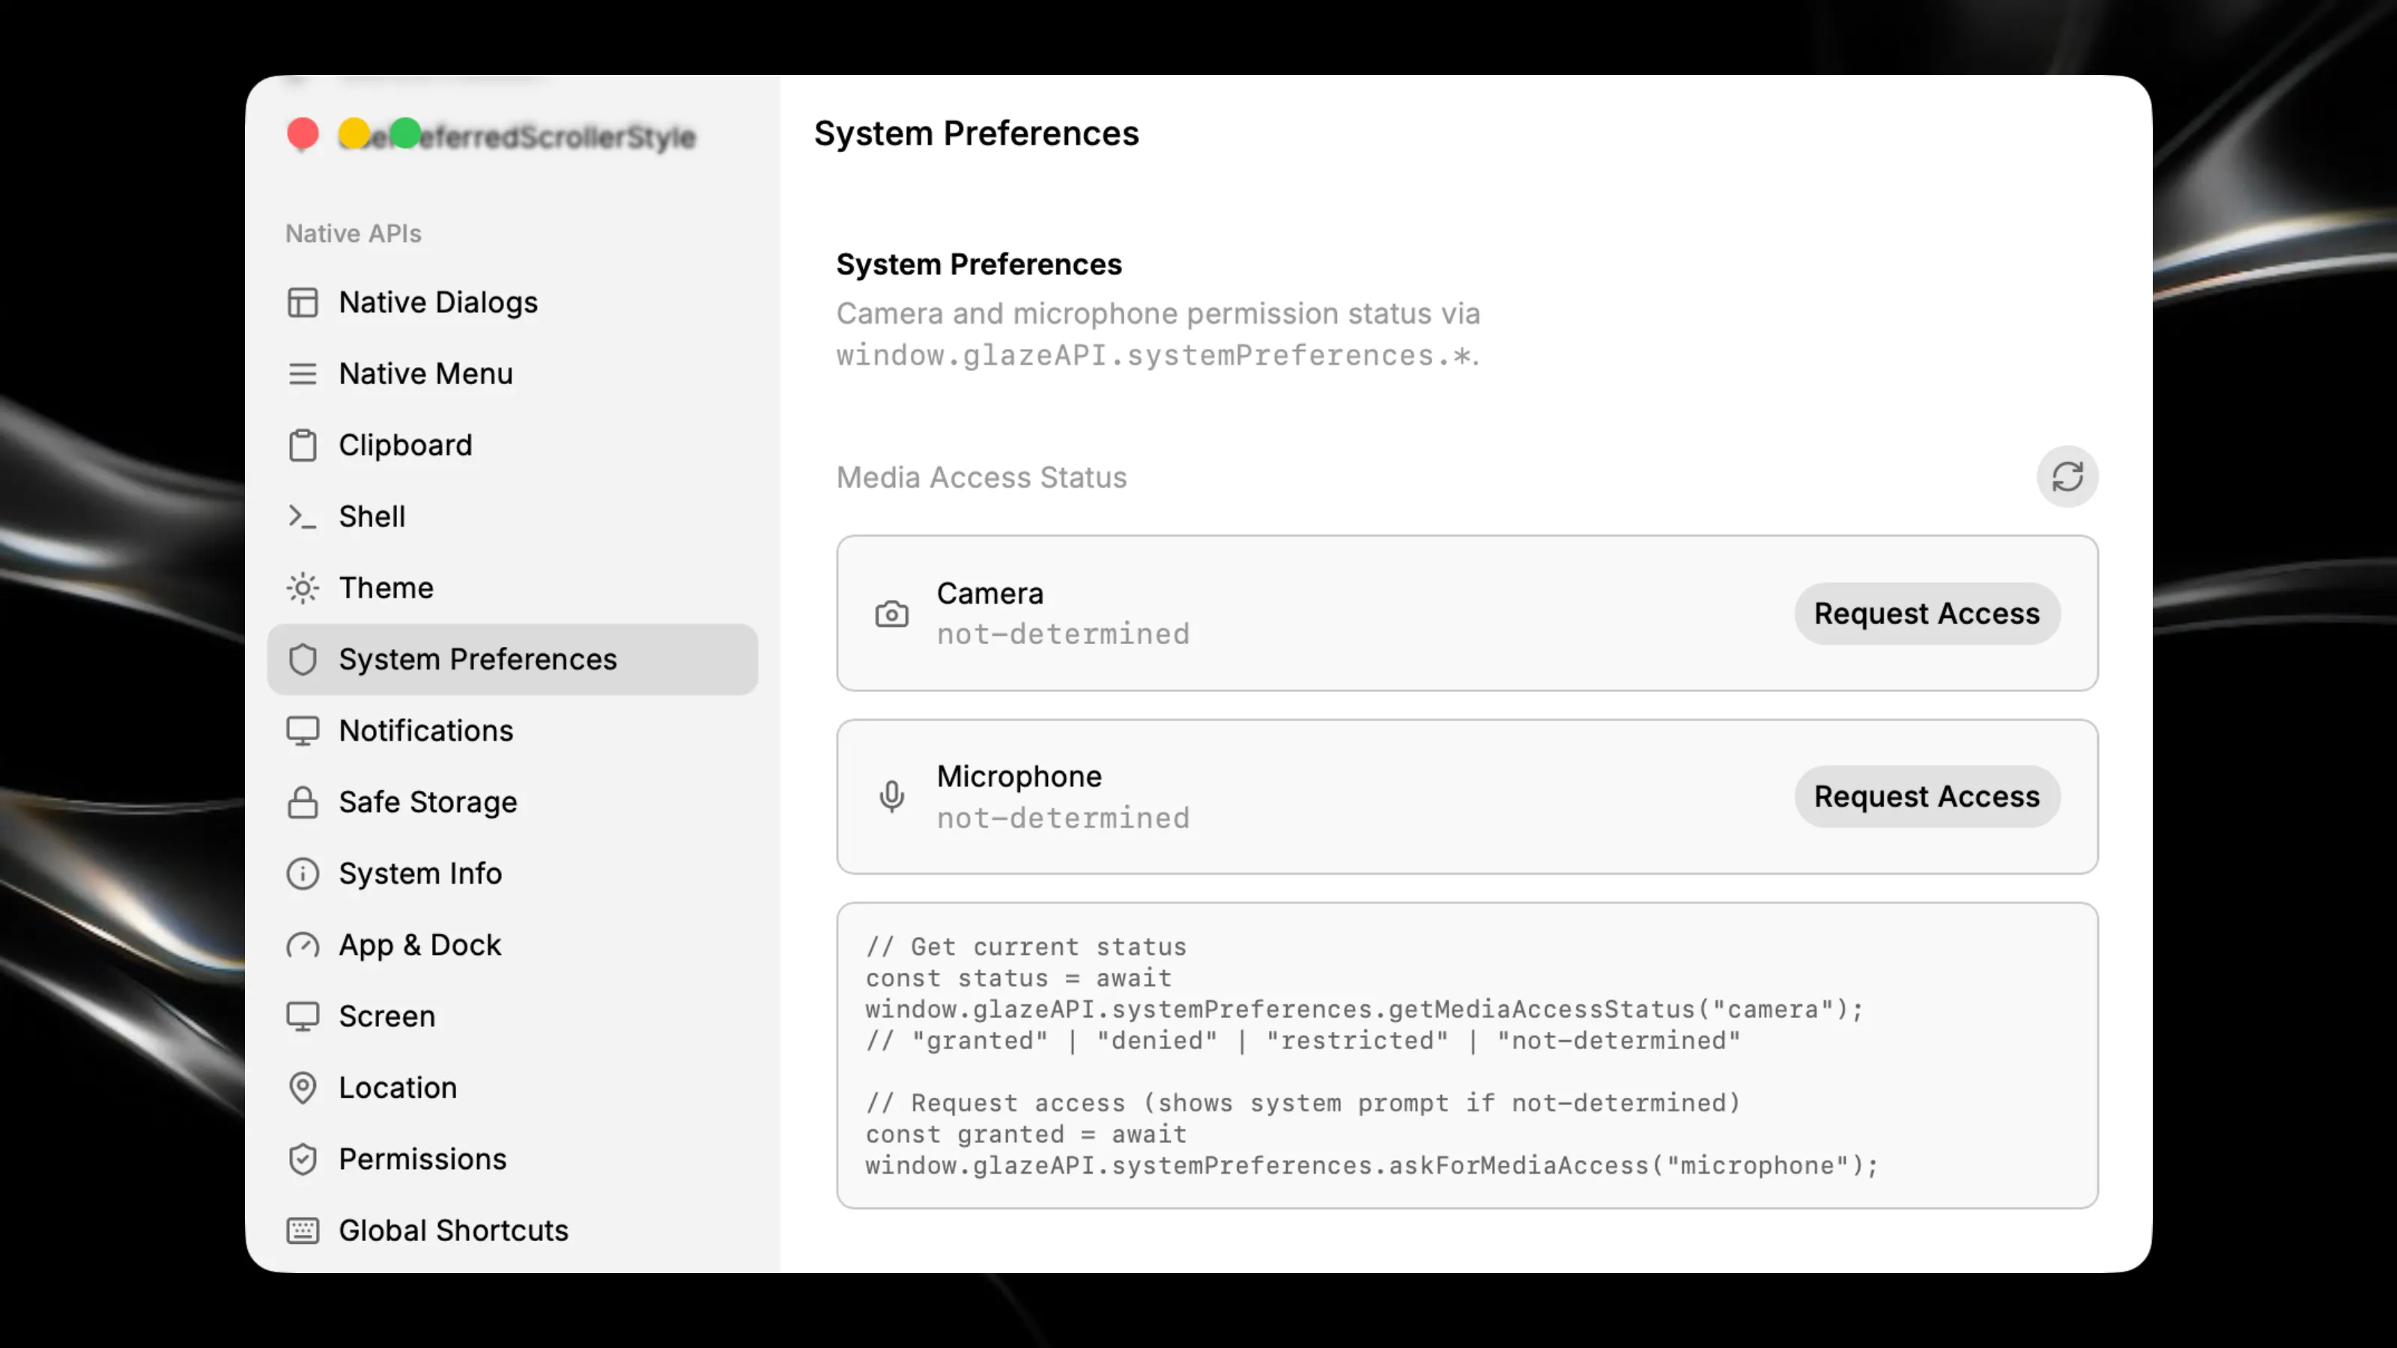Click the getMediaAccessStatus("camera") code line
The width and height of the screenshot is (2397, 1348).
[1364, 1010]
